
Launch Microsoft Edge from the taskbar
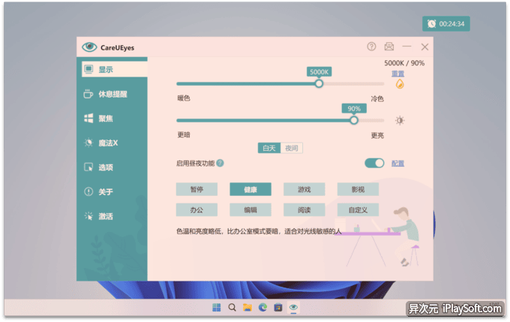point(262,307)
